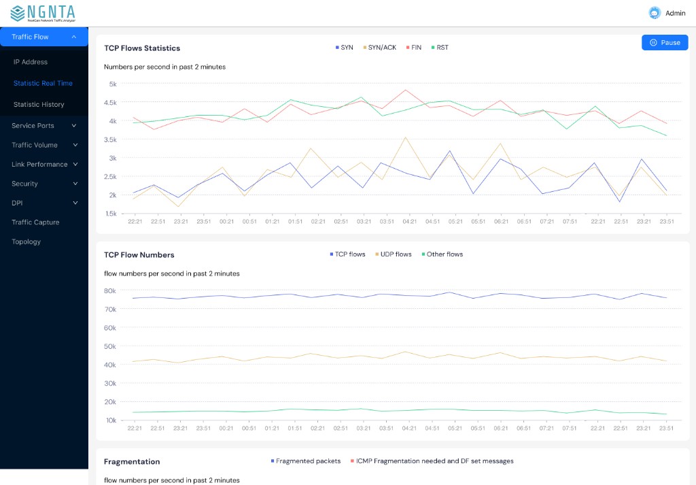The height and width of the screenshot is (485, 696).
Task: Click the DPI chevron arrow
Action: coord(75,203)
